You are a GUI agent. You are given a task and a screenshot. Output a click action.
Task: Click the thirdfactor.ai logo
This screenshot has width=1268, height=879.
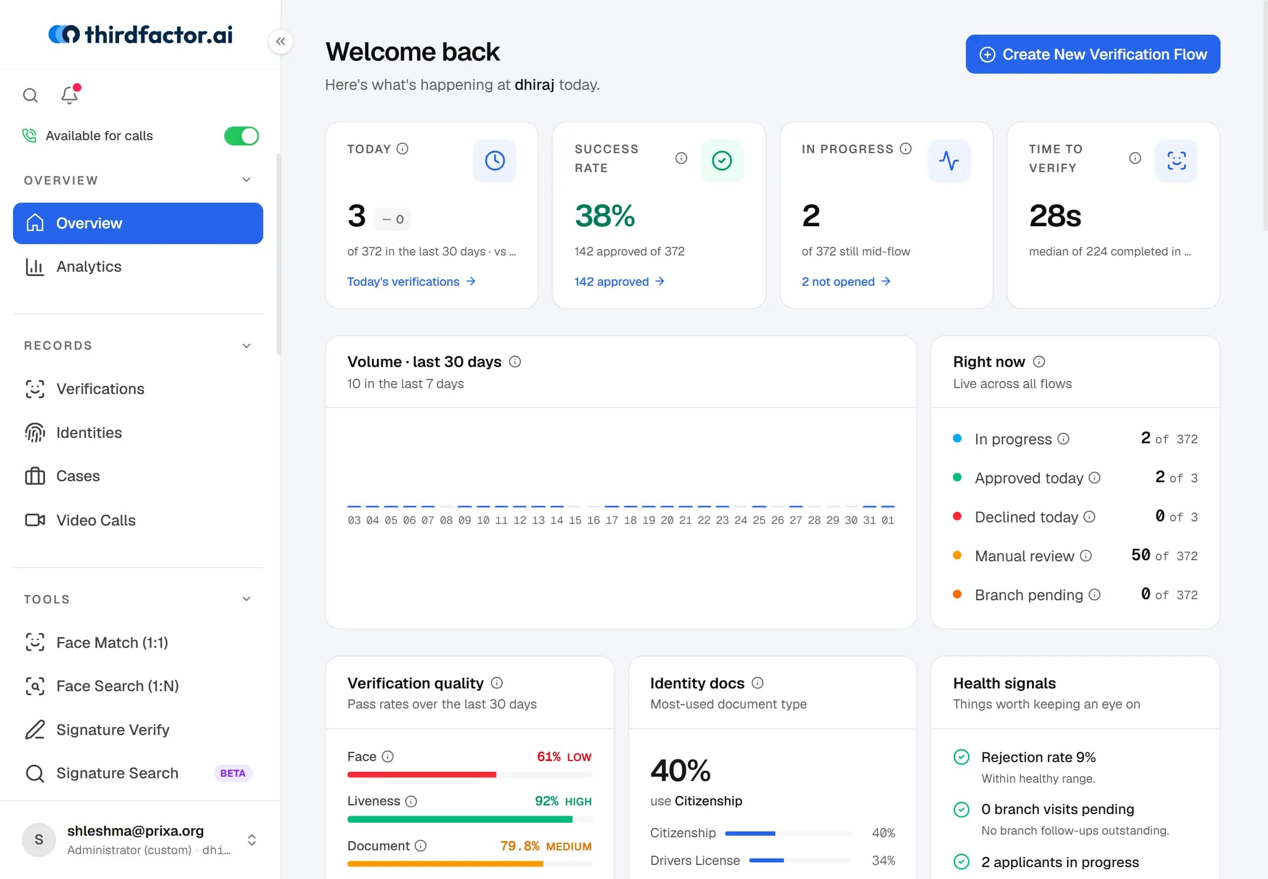[x=140, y=34]
